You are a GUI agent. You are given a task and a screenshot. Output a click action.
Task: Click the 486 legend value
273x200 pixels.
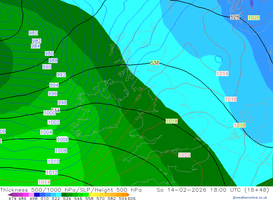[x=22, y=198]
